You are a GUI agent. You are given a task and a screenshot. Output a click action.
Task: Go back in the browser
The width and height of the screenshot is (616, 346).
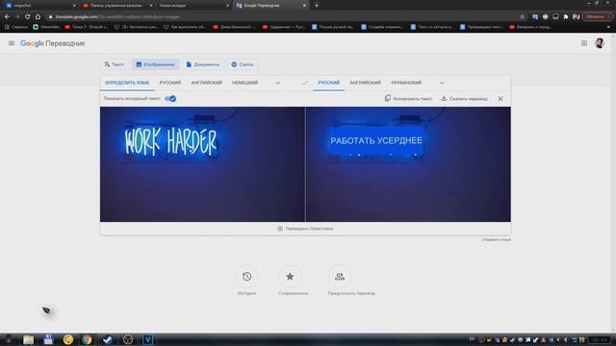(x=7, y=17)
